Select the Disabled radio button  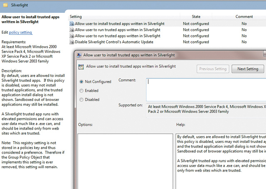[81, 100]
